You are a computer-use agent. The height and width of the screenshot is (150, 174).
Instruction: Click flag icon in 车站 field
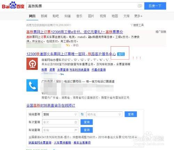click(x=76, y=130)
